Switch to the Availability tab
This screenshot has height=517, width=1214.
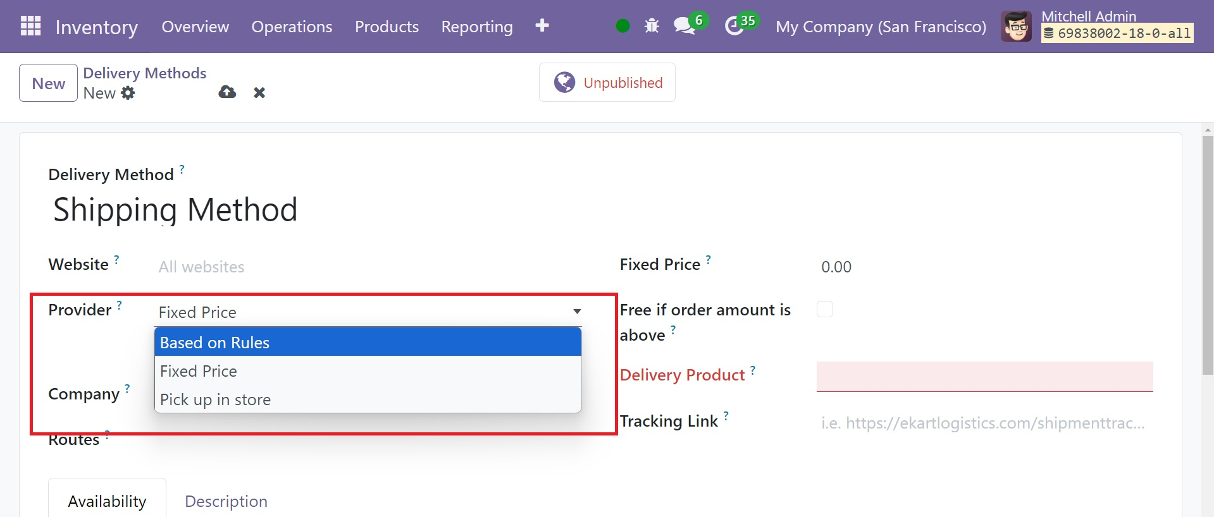[107, 501]
